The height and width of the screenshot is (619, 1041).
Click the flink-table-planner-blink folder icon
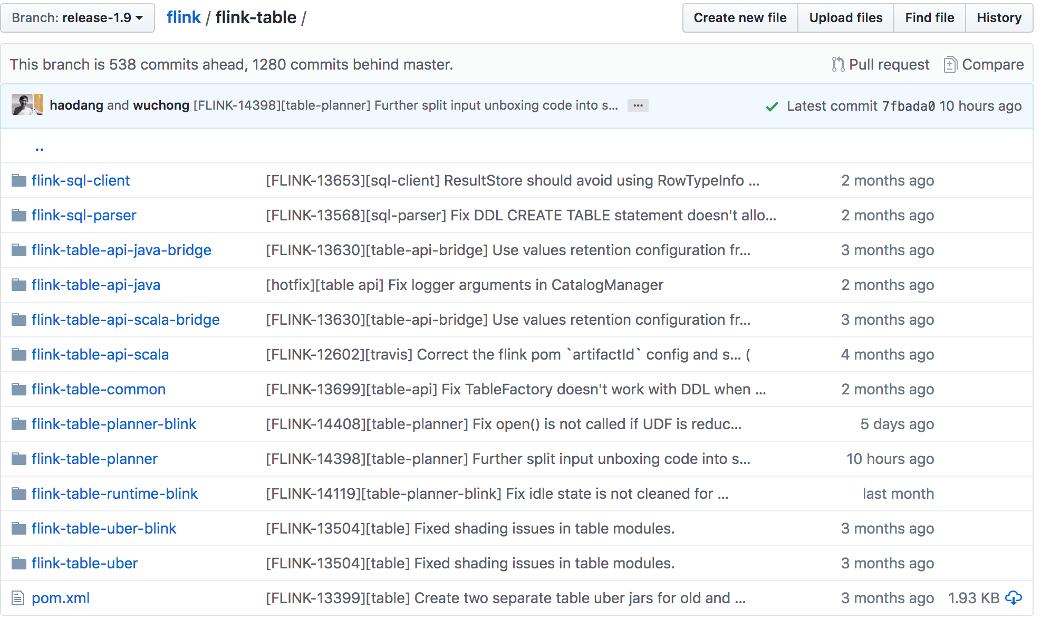[19, 424]
